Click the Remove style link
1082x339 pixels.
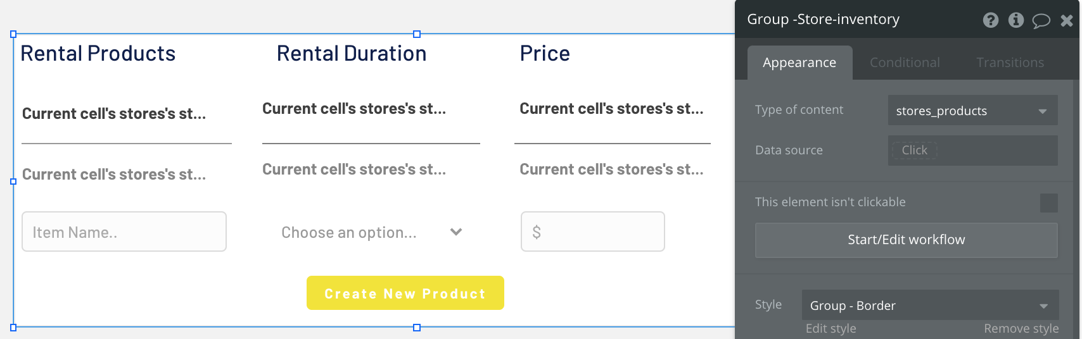coord(1021,329)
